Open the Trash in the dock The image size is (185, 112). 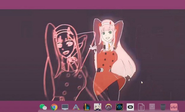163,107
